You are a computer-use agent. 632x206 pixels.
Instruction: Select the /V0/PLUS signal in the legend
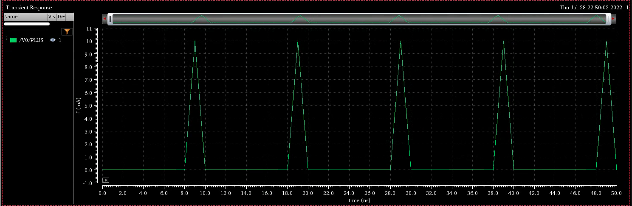[31, 40]
